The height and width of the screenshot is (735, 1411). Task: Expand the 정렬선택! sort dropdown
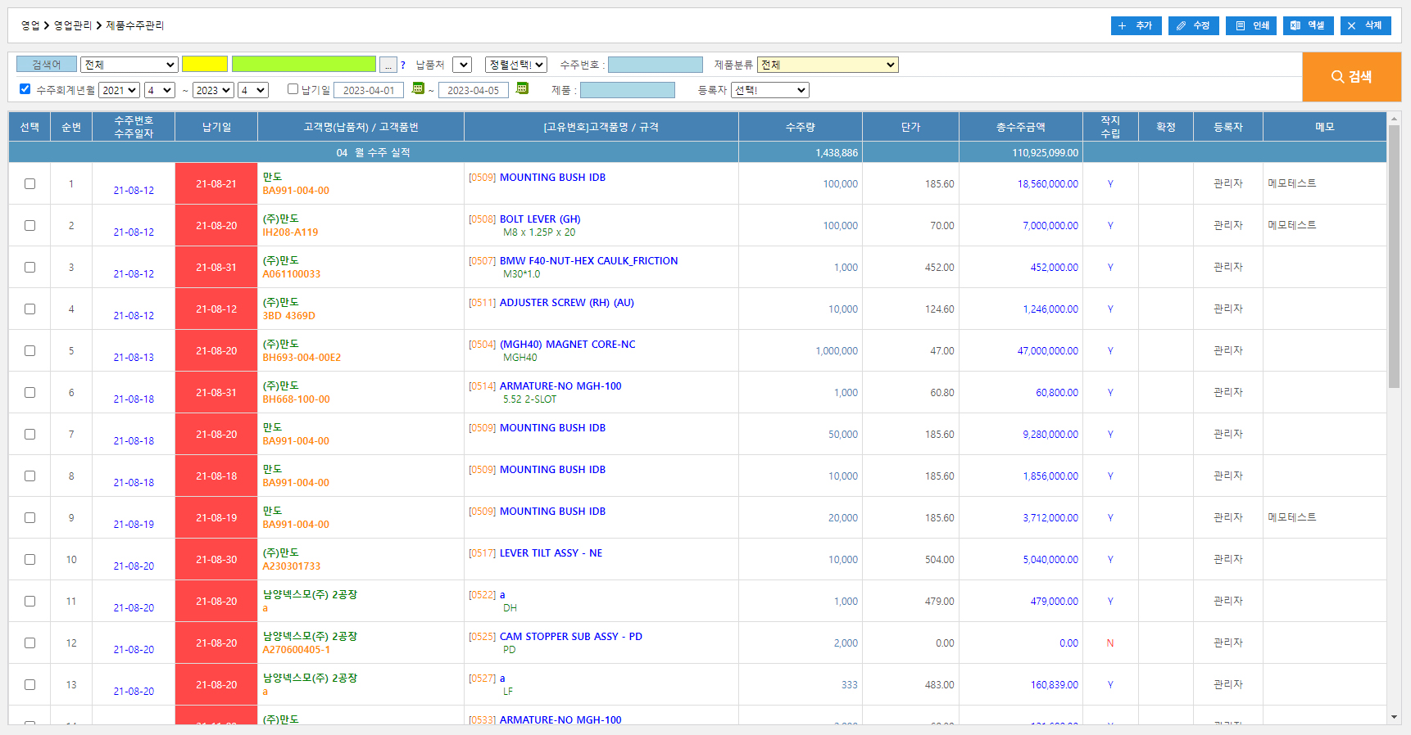(x=516, y=65)
